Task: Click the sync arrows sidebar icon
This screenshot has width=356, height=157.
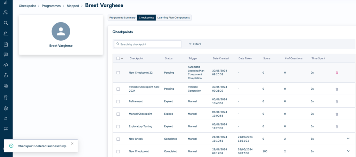Action: pyautogui.click(x=6, y=118)
